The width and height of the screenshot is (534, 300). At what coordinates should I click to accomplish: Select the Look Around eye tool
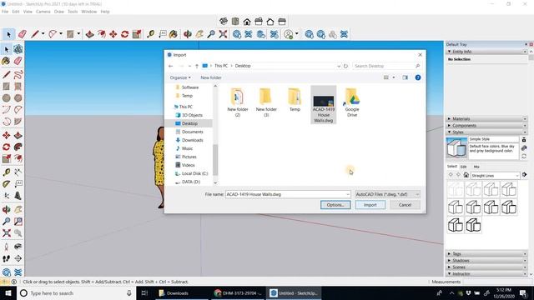[x=18, y=247]
